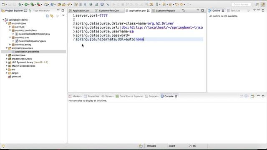Image resolution: width=267 pixels, height=150 pixels.
Task: Click the Debug (bug) toolbar icon
Action: (20, 5)
